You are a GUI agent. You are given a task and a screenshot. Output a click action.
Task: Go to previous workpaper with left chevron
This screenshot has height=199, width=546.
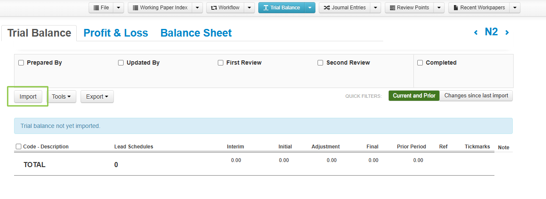[x=476, y=33]
